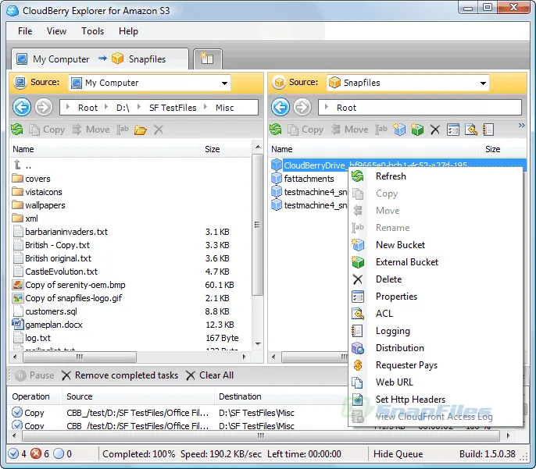Click External Bucket icon in right toolbar

click(x=417, y=130)
